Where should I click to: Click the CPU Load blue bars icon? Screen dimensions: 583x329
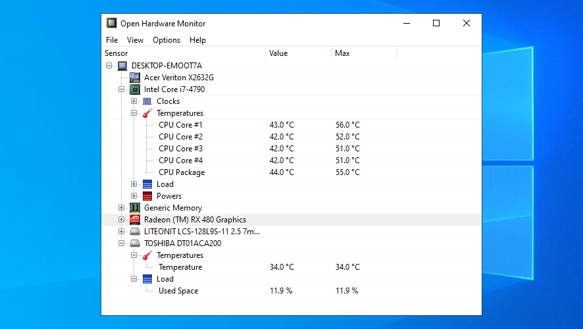coord(147,184)
